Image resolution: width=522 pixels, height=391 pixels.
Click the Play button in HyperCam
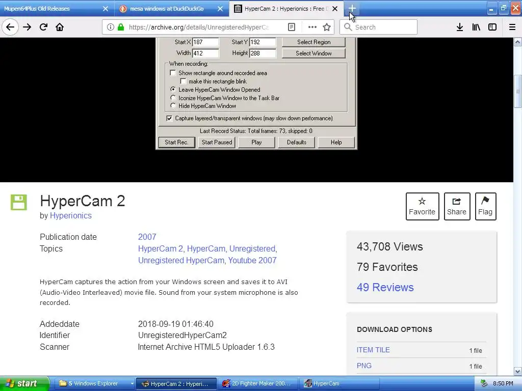(x=256, y=143)
